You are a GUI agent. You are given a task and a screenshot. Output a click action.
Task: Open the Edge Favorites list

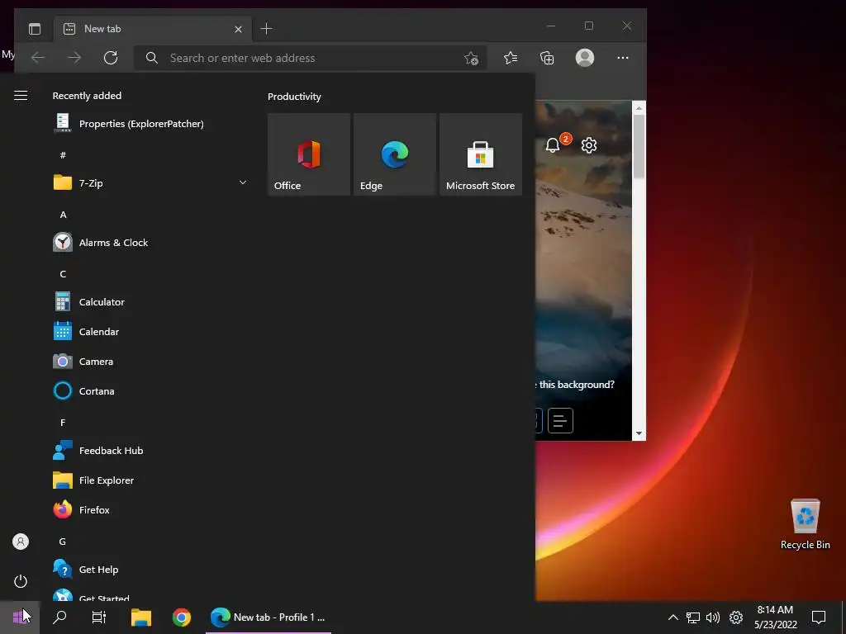coord(511,58)
